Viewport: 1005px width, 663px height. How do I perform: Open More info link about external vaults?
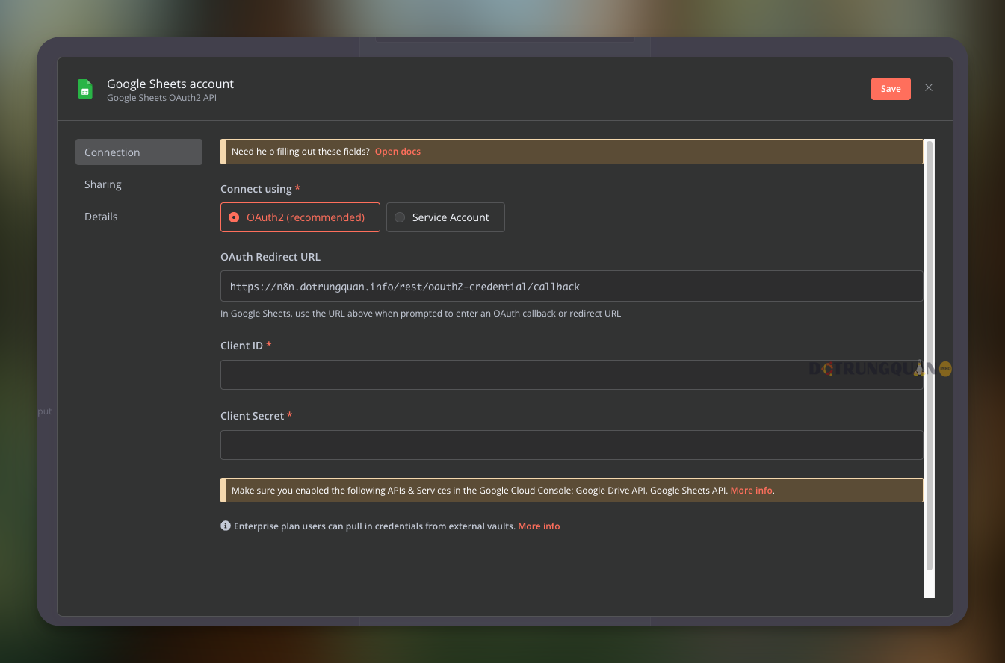coord(539,526)
